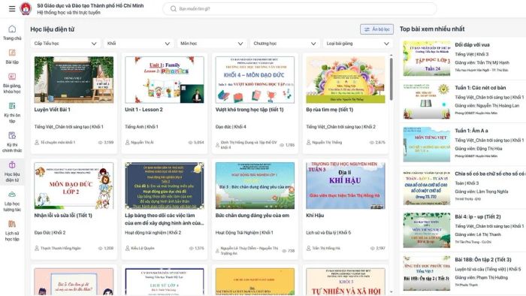
Task: Click view-count eye icon on Luyện Viết Bài 1
Action: (100, 143)
